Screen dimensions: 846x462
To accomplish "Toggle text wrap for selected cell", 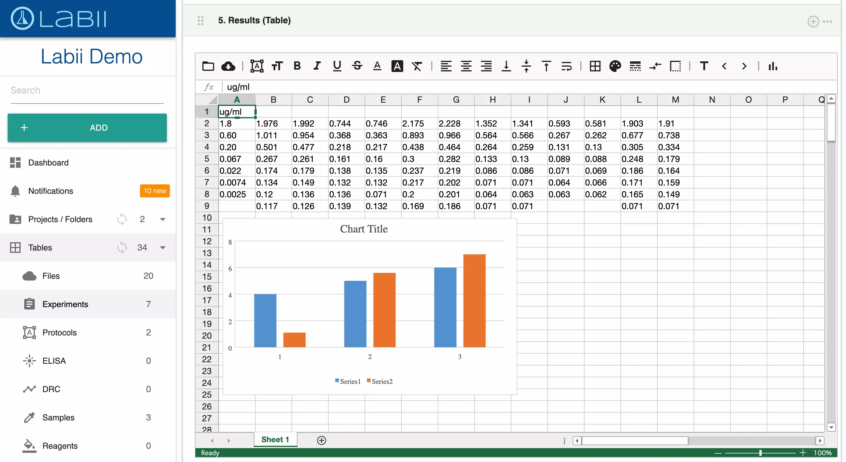I will point(566,66).
